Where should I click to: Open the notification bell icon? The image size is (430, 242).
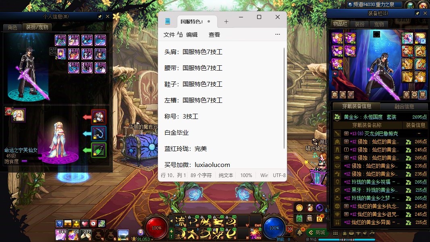[299, 232]
